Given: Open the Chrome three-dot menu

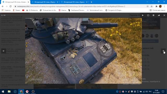Looking at the screenshot, I should (164, 6).
